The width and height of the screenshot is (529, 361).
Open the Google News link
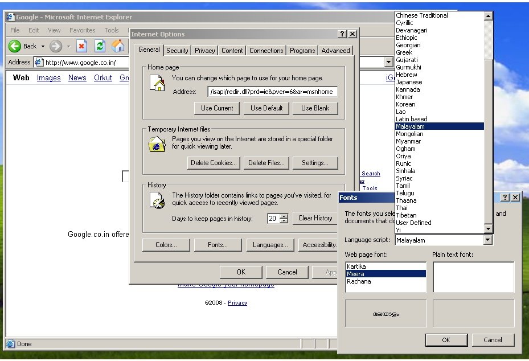pyautogui.click(x=77, y=78)
